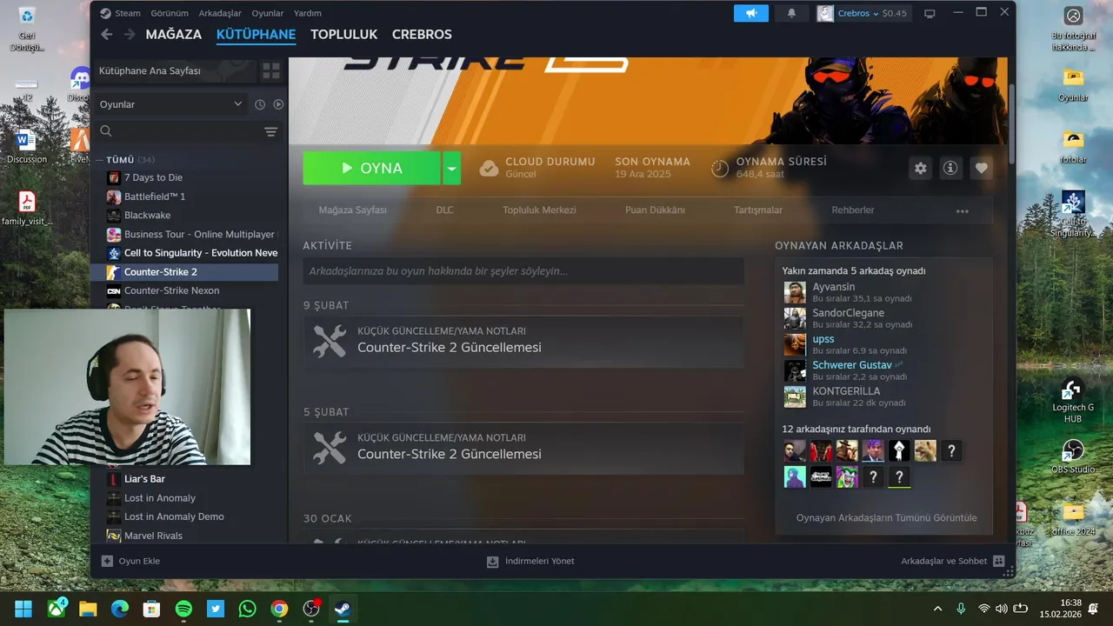This screenshot has width=1113, height=626.
Task: Open the Oyunlar library filter dropdown
Action: pyautogui.click(x=171, y=104)
